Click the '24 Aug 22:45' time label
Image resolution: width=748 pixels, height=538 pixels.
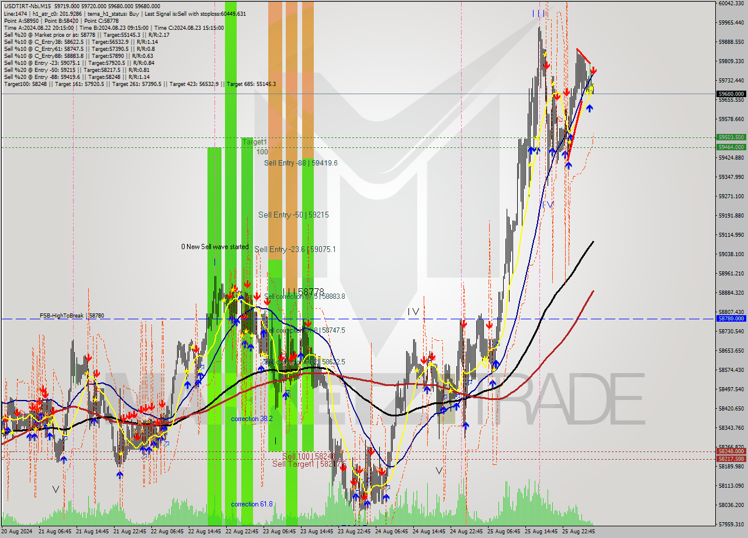[466, 532]
